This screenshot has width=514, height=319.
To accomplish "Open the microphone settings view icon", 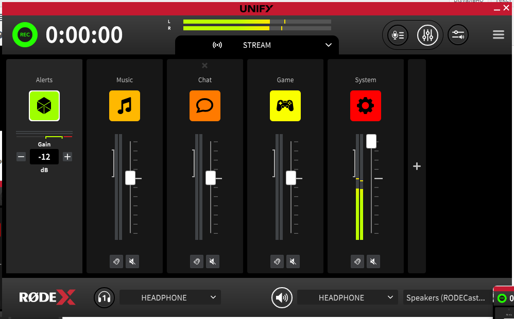I will [398, 35].
